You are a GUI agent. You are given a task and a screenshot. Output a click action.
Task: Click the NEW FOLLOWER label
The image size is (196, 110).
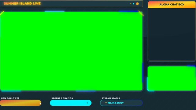point(10,98)
